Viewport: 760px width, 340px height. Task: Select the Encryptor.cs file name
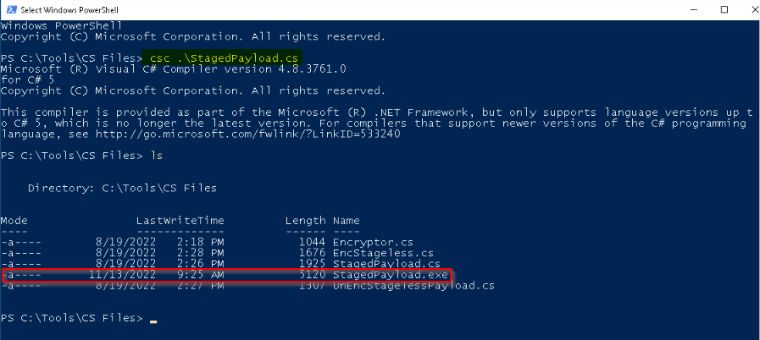pyautogui.click(x=373, y=242)
